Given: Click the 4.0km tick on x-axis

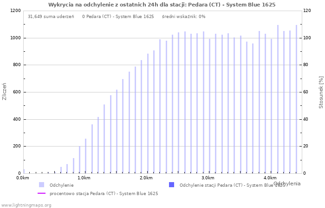Looking at the screenshot, I should [x=270, y=178].
